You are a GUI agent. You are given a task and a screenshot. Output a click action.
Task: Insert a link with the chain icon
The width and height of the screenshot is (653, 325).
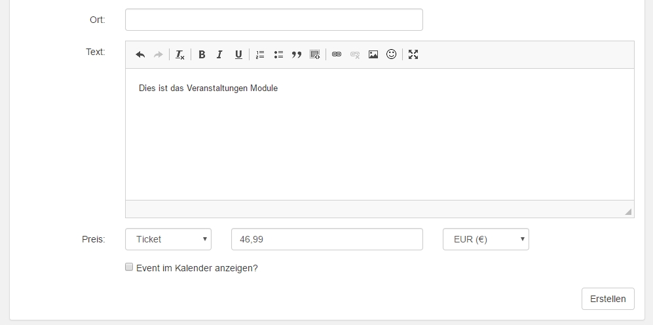[337, 54]
